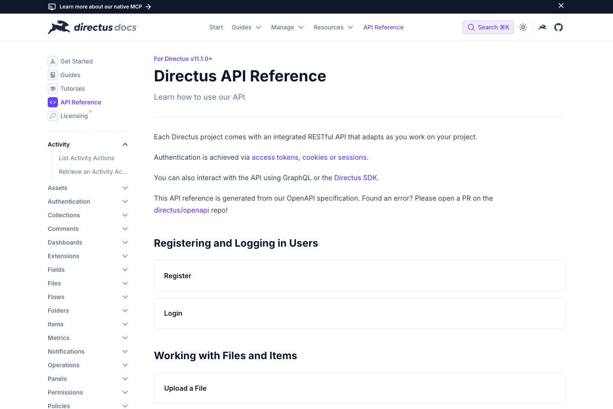This screenshot has height=409, width=613.
Task: Expand the Login accordion panel
Action: point(359,313)
